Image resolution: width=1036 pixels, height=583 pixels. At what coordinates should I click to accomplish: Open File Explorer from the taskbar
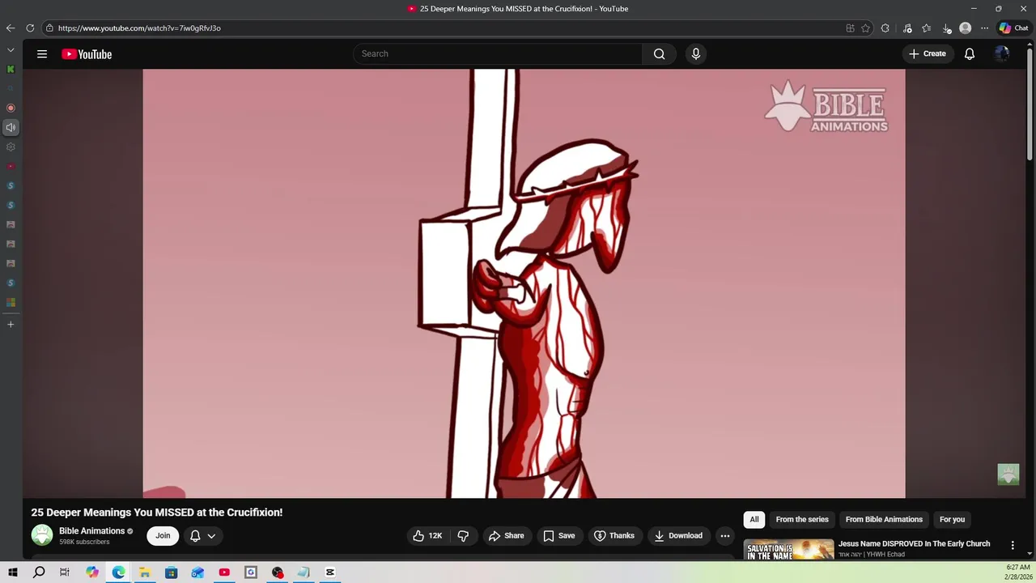click(x=145, y=572)
